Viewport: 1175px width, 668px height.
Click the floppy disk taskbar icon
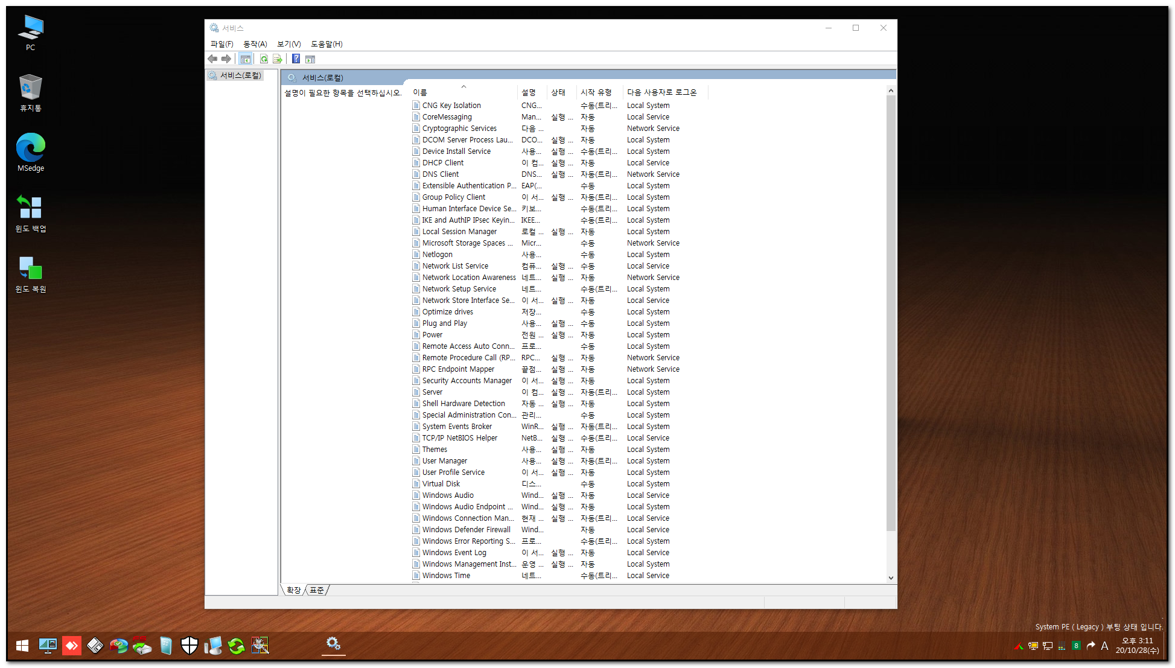[95, 646]
